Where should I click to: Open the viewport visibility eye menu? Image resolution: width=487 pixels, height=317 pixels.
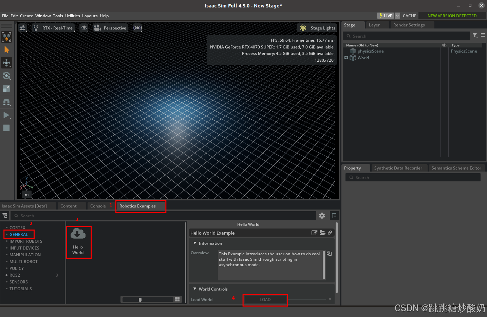(x=84, y=28)
